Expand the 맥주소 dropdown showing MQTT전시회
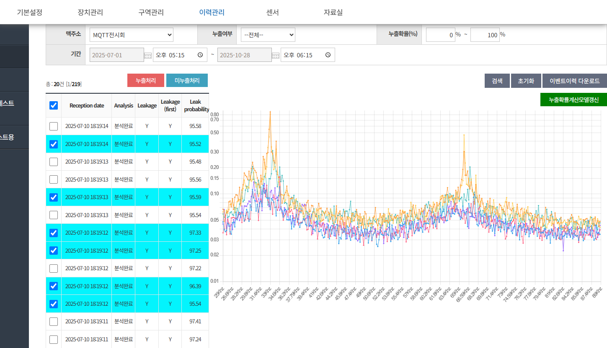This screenshot has width=607, height=348. (132, 35)
